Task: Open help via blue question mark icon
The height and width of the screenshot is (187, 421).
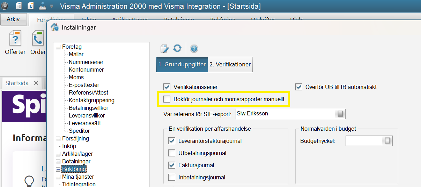Action: (194, 49)
